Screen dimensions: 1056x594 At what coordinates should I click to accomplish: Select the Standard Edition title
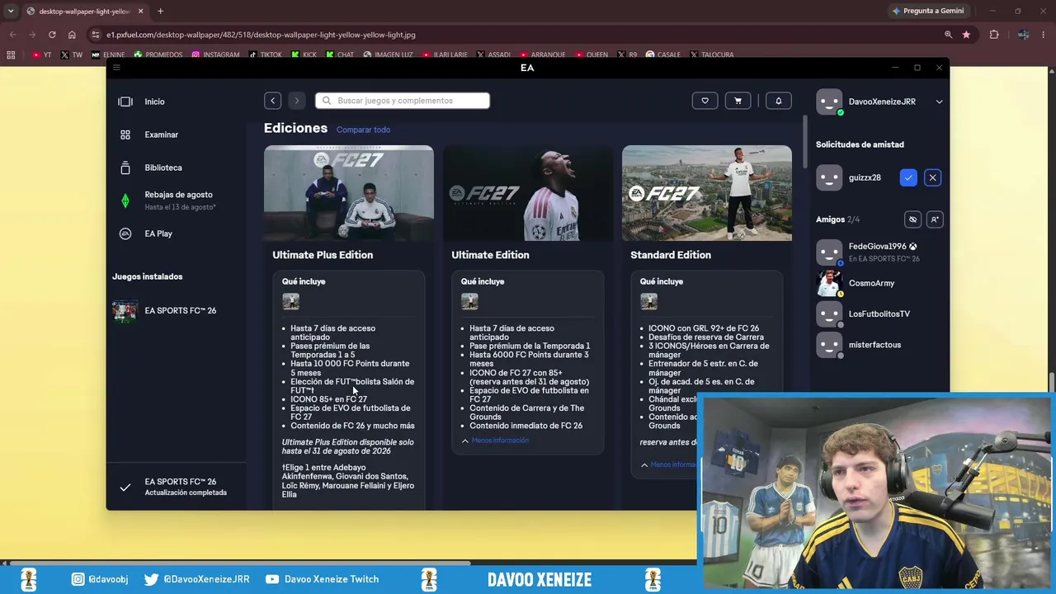click(x=671, y=255)
